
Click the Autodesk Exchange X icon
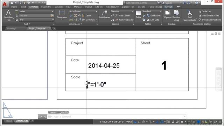(184, 3)
